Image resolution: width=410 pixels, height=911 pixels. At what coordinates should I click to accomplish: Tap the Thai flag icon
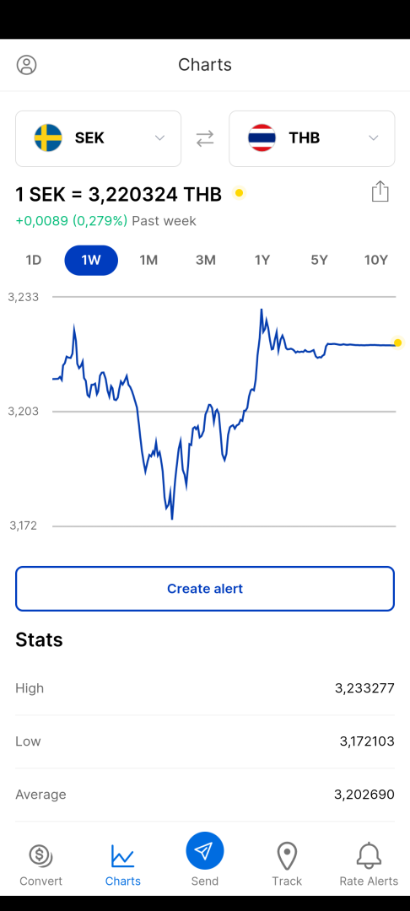click(262, 137)
